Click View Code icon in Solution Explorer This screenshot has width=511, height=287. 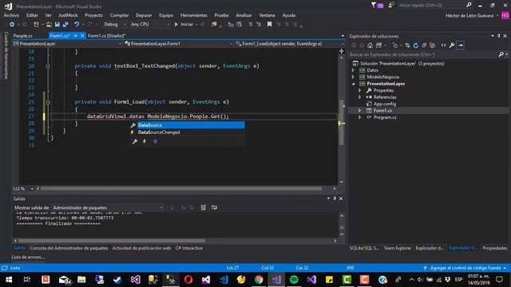[x=444, y=45]
